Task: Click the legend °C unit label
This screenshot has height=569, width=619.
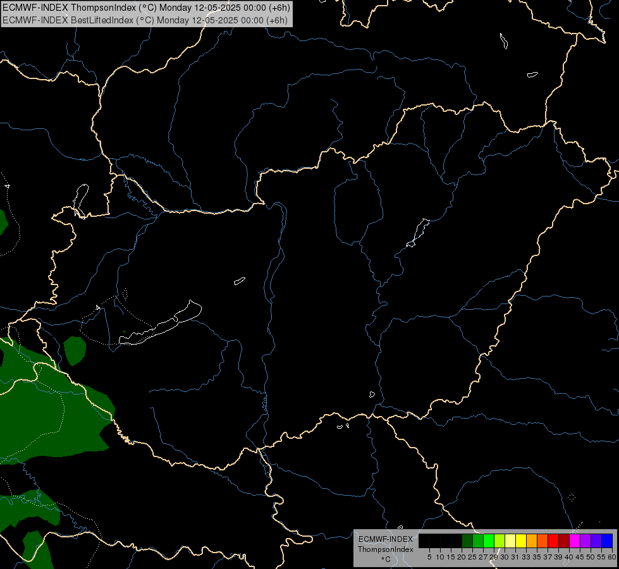Action: coord(386,559)
